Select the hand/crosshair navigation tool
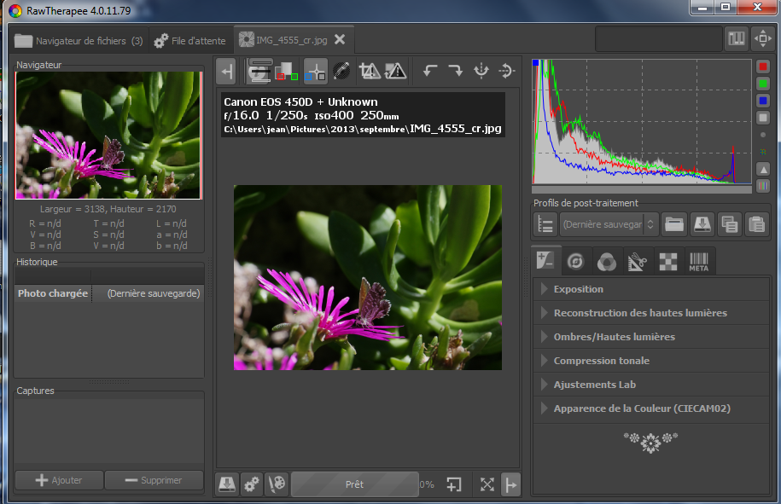This screenshot has height=504, width=781. click(315, 71)
